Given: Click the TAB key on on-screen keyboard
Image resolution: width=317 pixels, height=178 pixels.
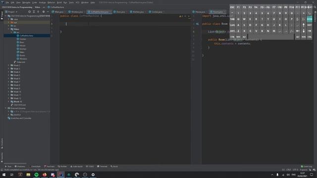Looking at the screenshot, I should (232, 19).
